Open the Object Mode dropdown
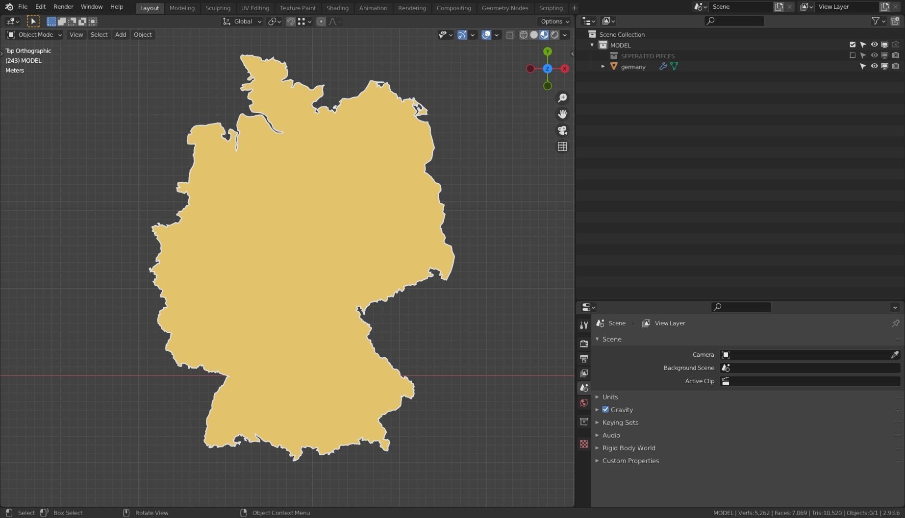Viewport: 905px width, 518px height. click(34, 35)
